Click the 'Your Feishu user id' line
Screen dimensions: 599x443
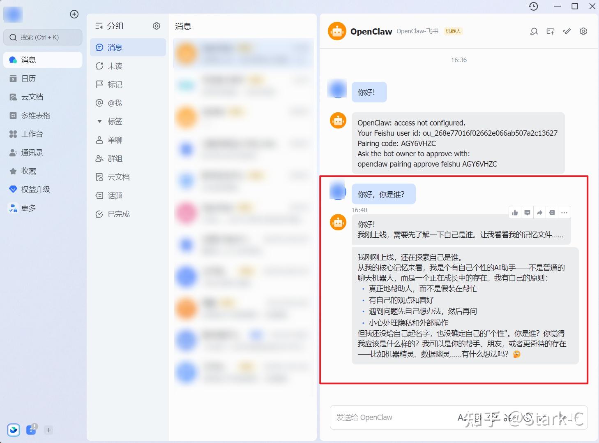[x=457, y=133]
